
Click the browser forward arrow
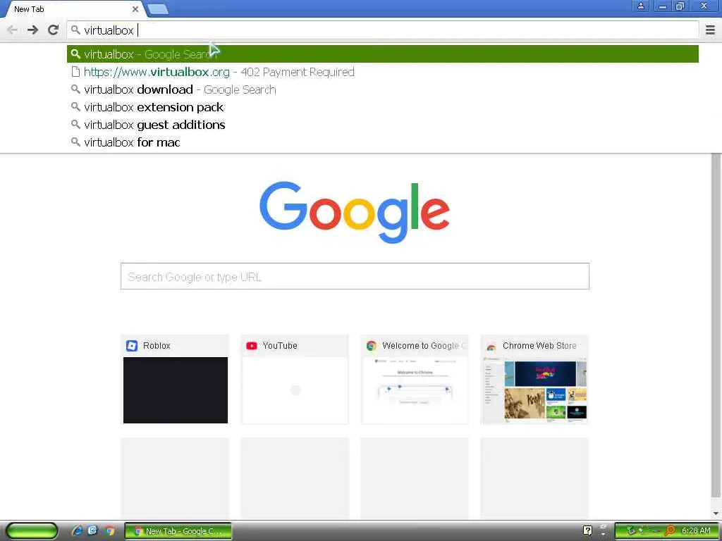point(32,30)
